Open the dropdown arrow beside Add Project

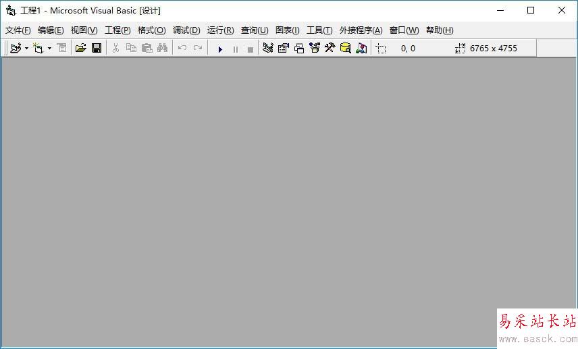tap(26, 49)
